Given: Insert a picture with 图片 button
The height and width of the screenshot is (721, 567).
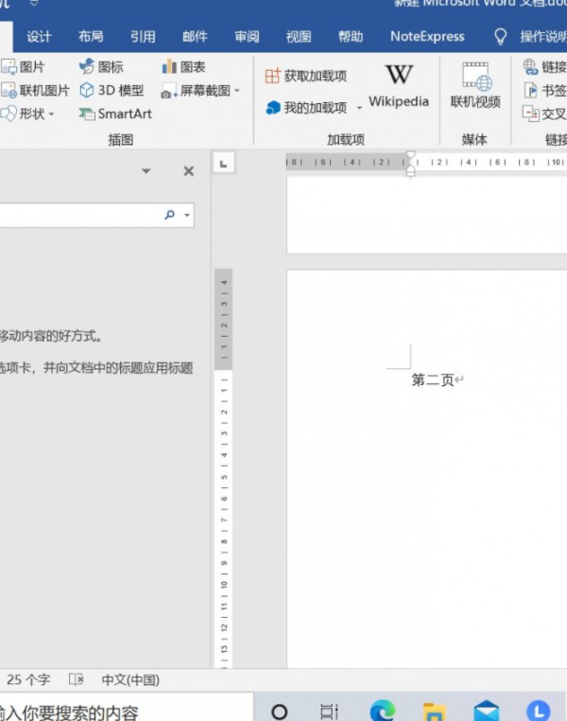Looking at the screenshot, I should (x=23, y=67).
